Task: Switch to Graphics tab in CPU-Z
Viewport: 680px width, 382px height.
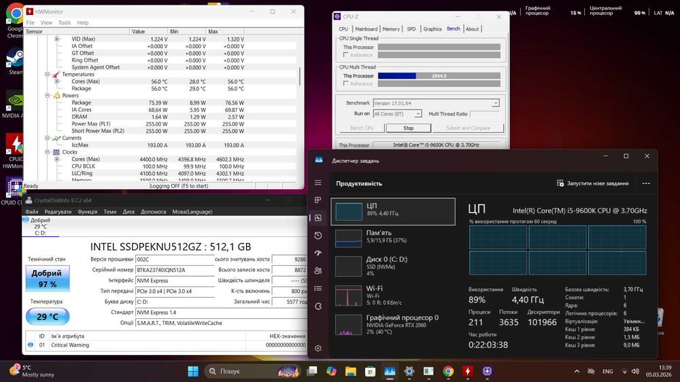Action: coord(432,29)
